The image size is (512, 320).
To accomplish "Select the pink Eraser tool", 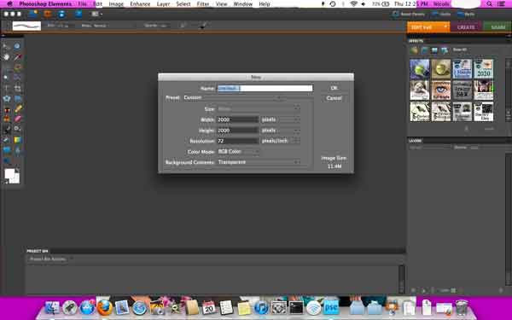I will tap(18, 119).
